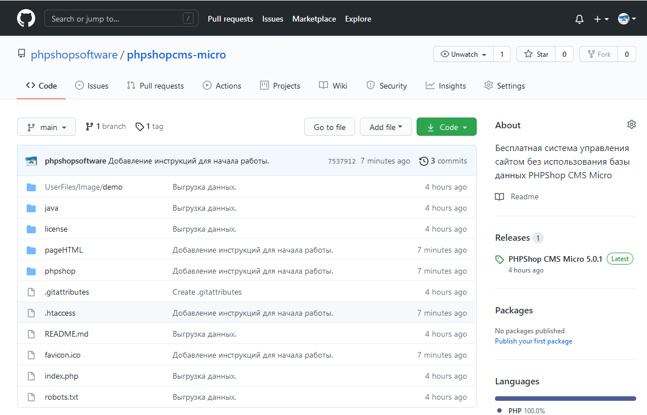Viewport: 647px width, 415px height.
Task: Click the file icon next to favicon.ico
Action: click(x=31, y=355)
